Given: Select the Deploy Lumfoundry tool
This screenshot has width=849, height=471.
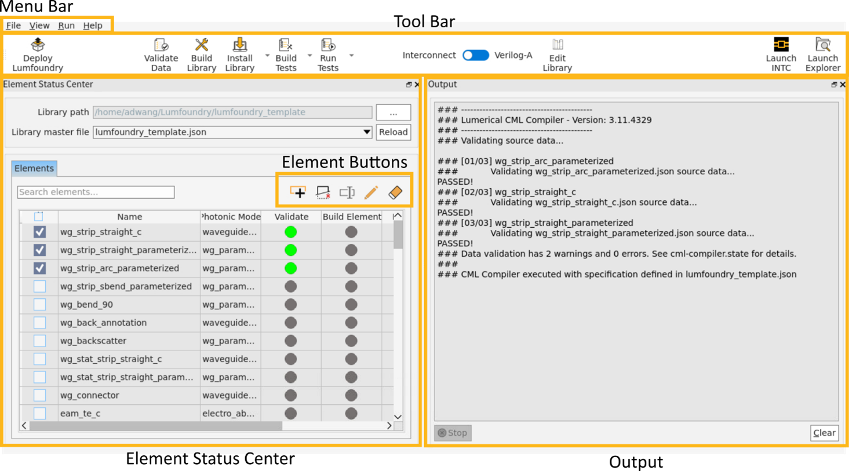Looking at the screenshot, I should (37, 54).
